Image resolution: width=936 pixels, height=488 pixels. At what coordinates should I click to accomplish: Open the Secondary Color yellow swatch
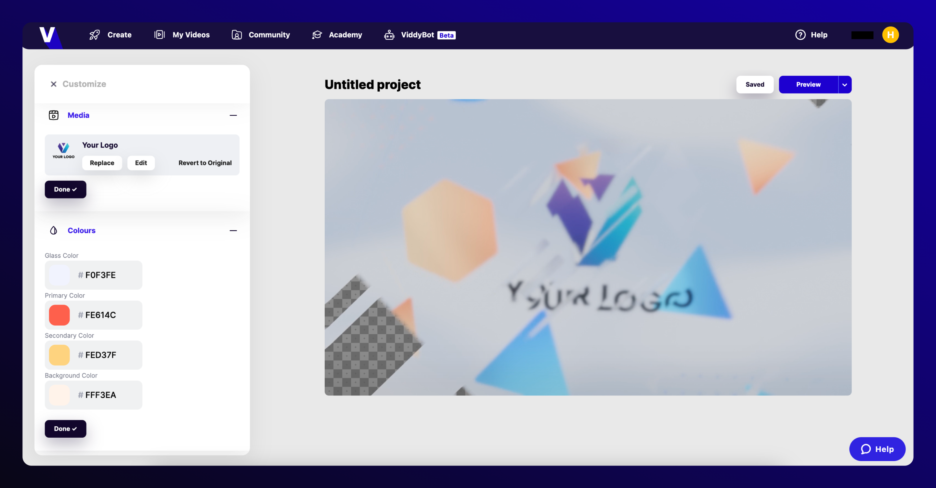tap(59, 355)
